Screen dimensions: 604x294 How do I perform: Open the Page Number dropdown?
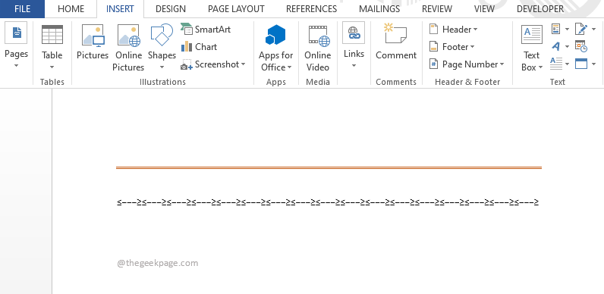tap(467, 64)
